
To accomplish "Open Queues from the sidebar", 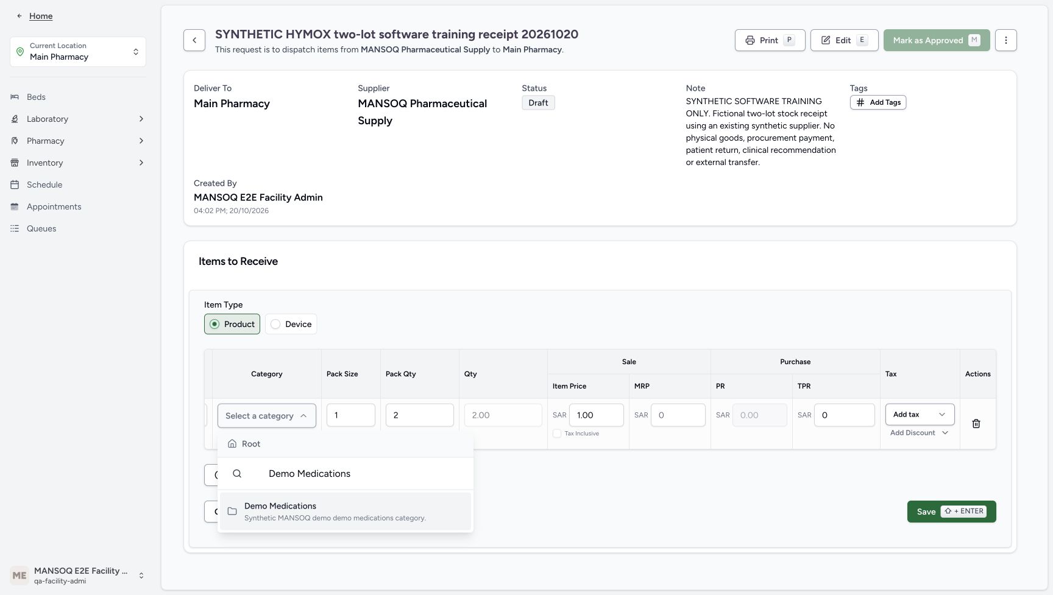I will [x=41, y=228].
